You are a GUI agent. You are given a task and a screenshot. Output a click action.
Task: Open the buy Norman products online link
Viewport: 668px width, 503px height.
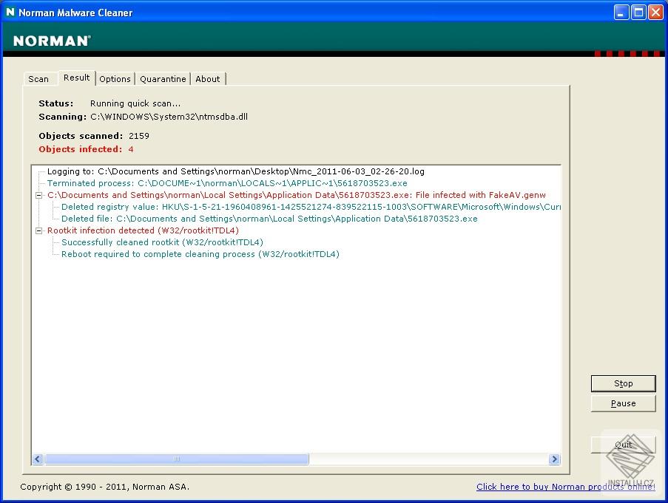[566, 487]
